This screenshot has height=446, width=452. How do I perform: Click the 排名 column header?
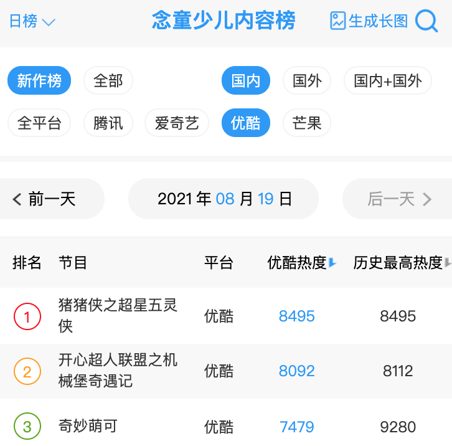click(x=27, y=262)
